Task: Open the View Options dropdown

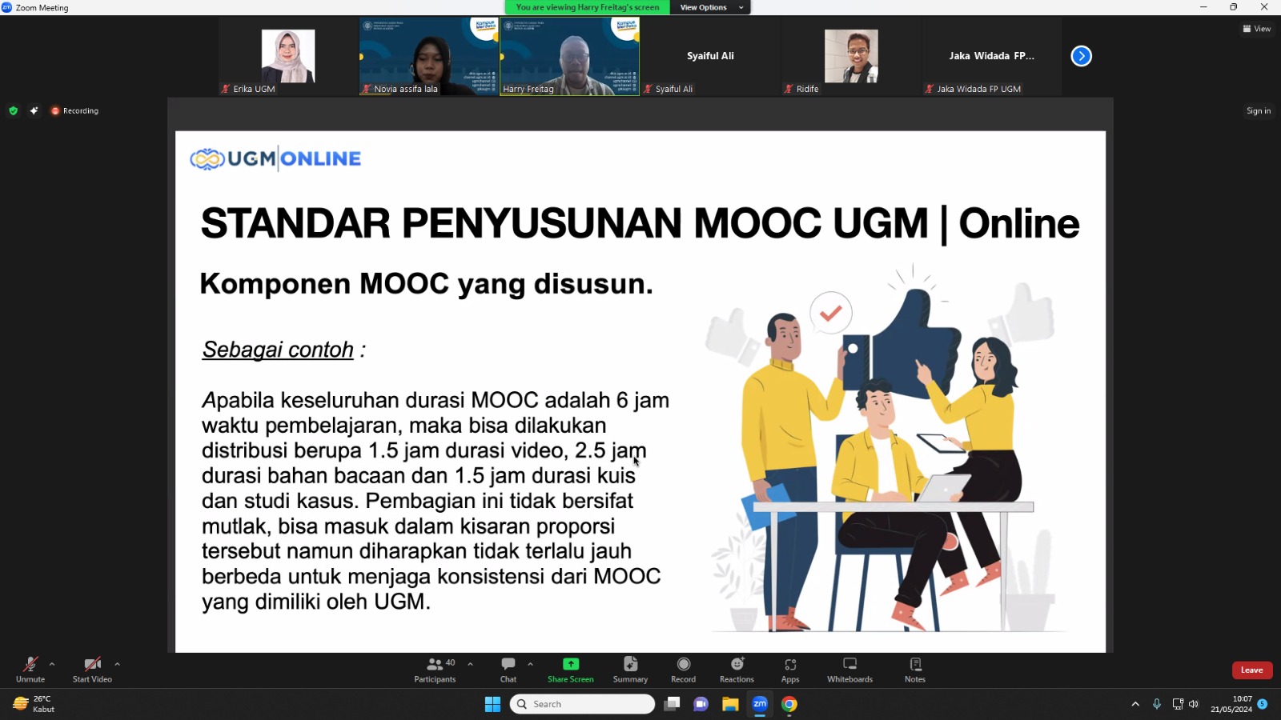Action: (x=708, y=6)
